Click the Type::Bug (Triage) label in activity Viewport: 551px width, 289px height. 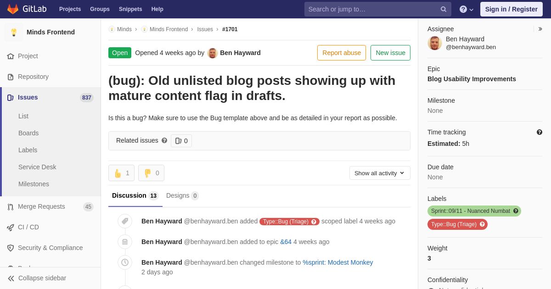click(289, 222)
